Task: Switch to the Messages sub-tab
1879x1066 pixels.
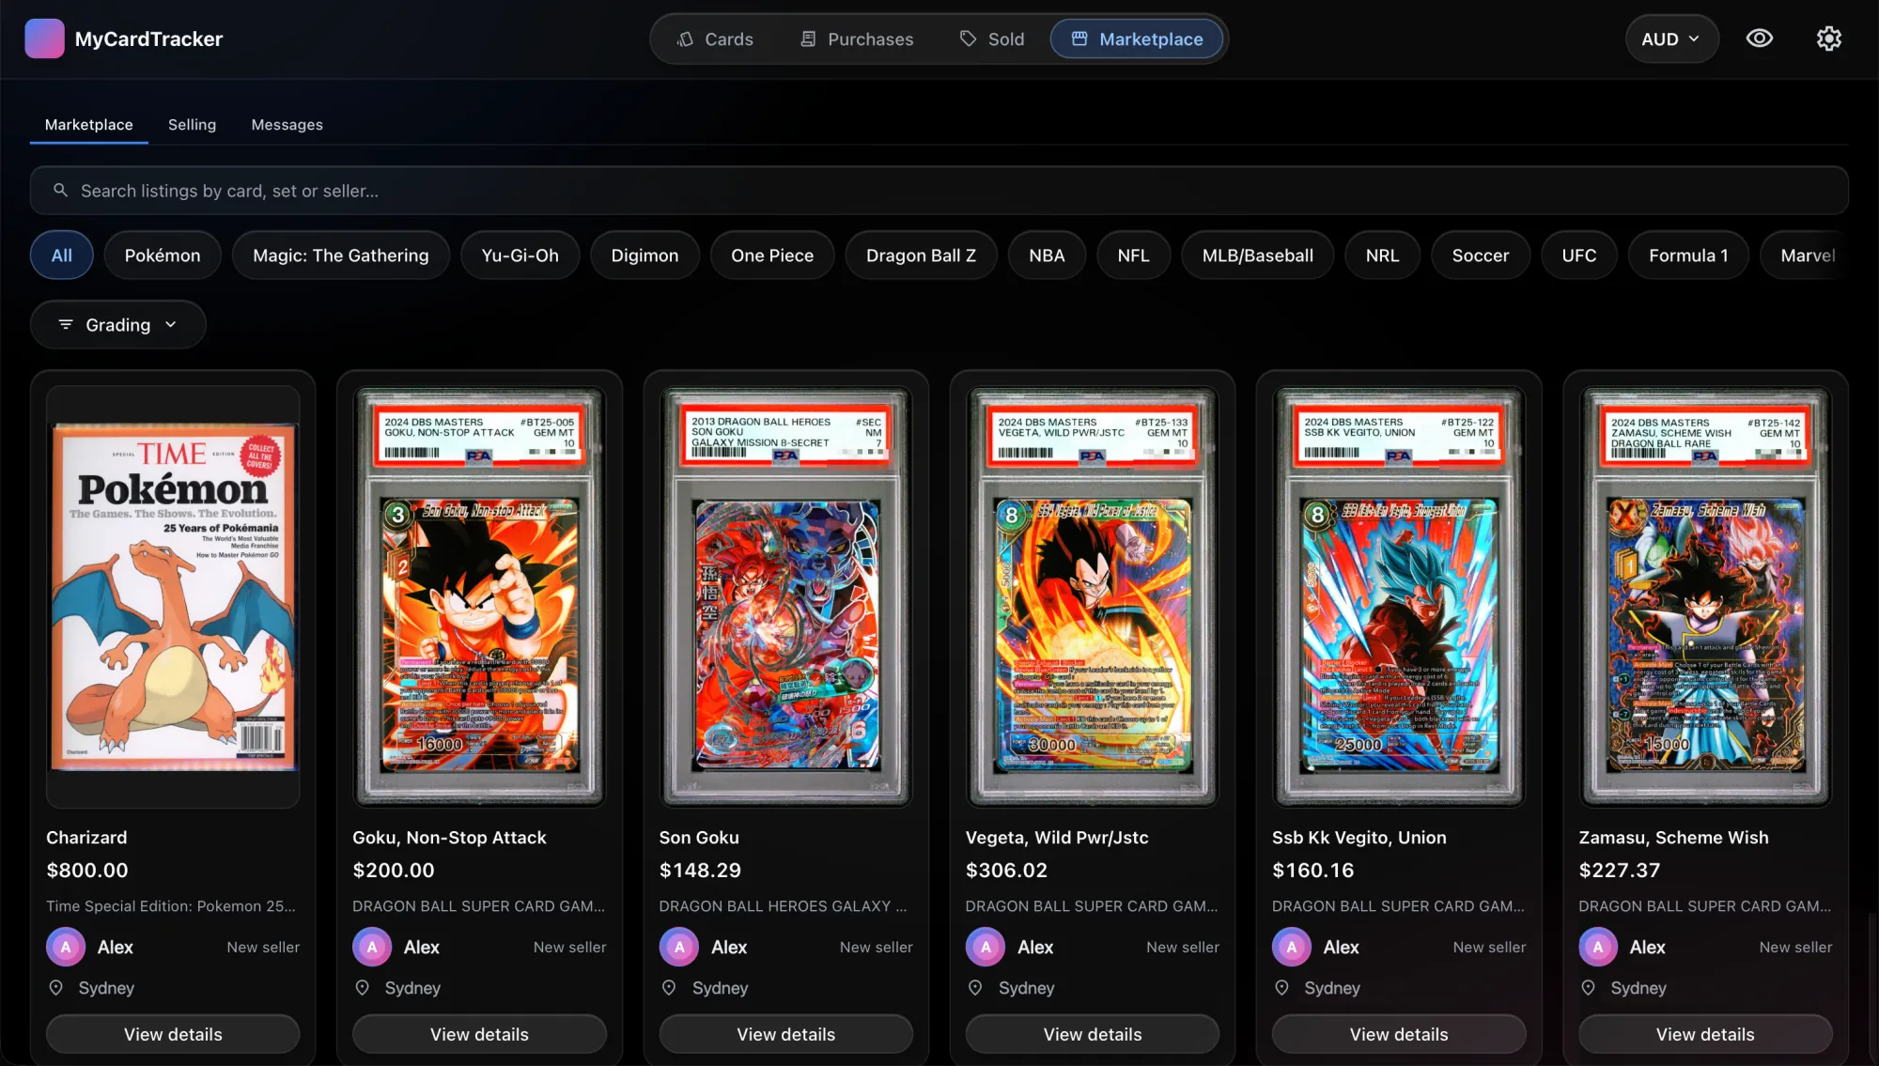Action: (287, 125)
